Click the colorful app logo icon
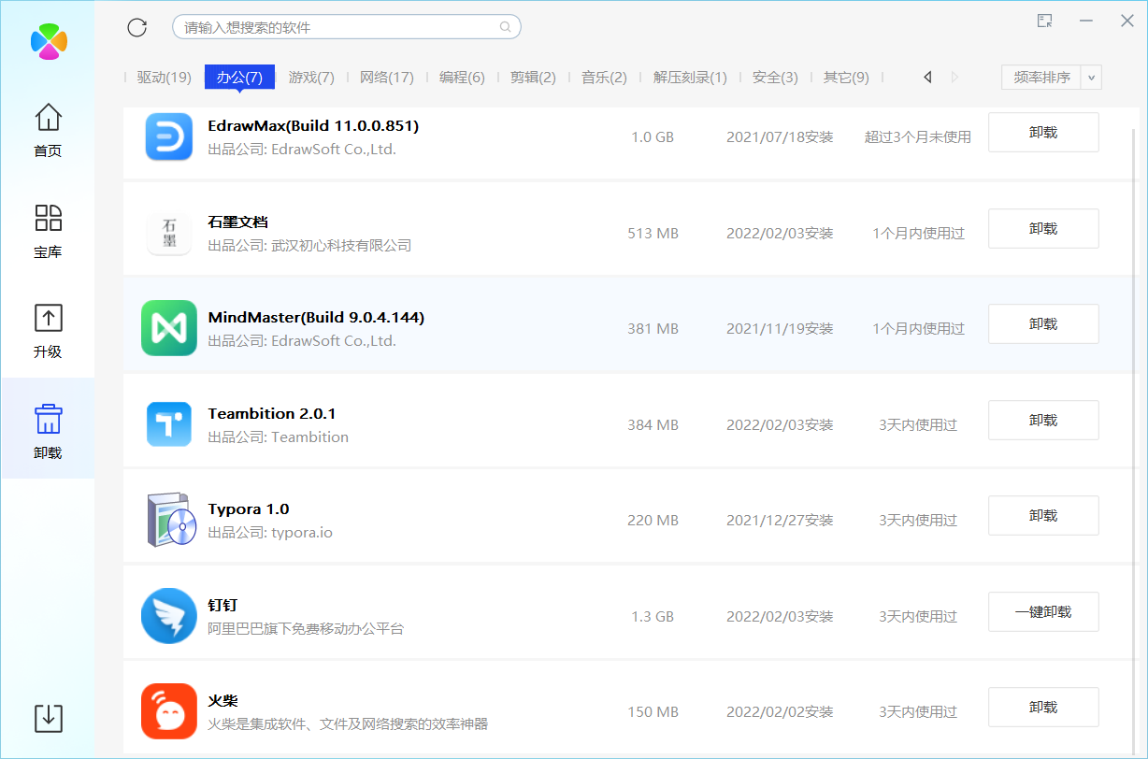 [49, 41]
